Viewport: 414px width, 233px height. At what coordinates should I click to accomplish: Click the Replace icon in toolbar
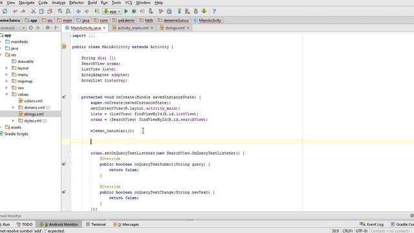(x=68, y=12)
